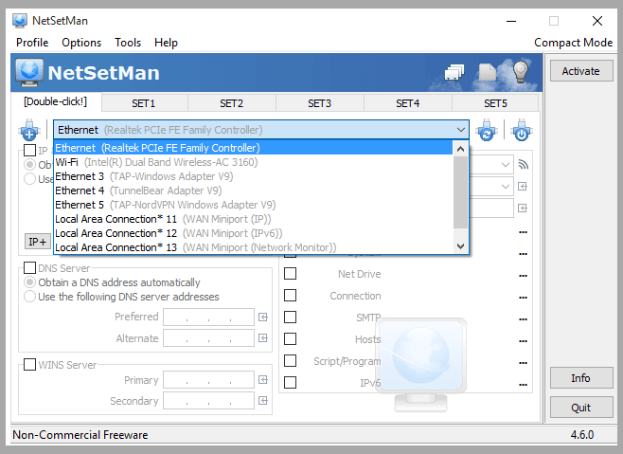
Task: Get current Primary WINS arrow icon
Action: [x=263, y=379]
